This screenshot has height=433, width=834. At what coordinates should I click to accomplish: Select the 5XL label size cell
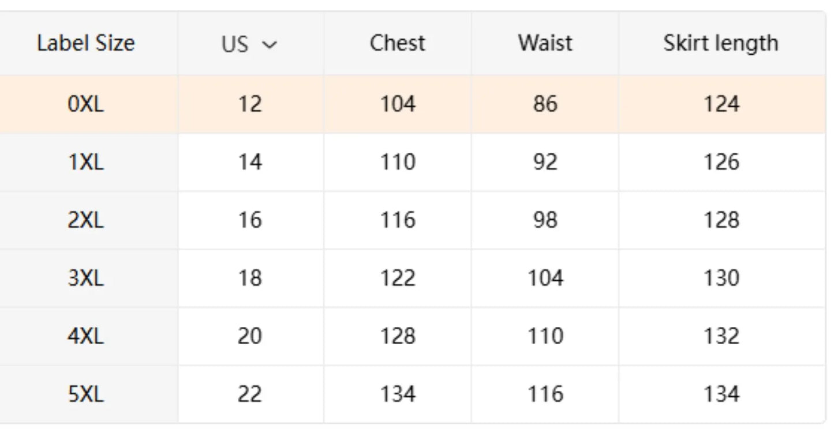[86, 394]
